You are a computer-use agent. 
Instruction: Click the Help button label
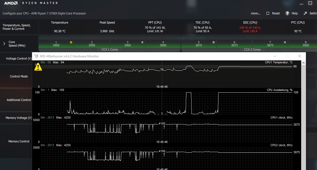click(x=294, y=13)
